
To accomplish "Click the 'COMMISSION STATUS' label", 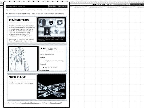I will click(x=100, y=4).
